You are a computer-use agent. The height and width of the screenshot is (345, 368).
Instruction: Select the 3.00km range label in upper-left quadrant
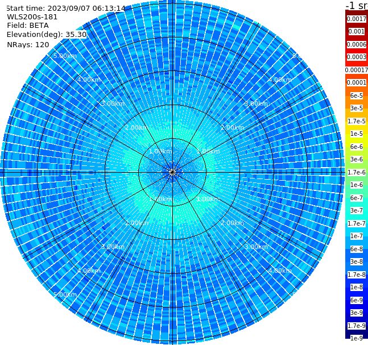point(113,103)
